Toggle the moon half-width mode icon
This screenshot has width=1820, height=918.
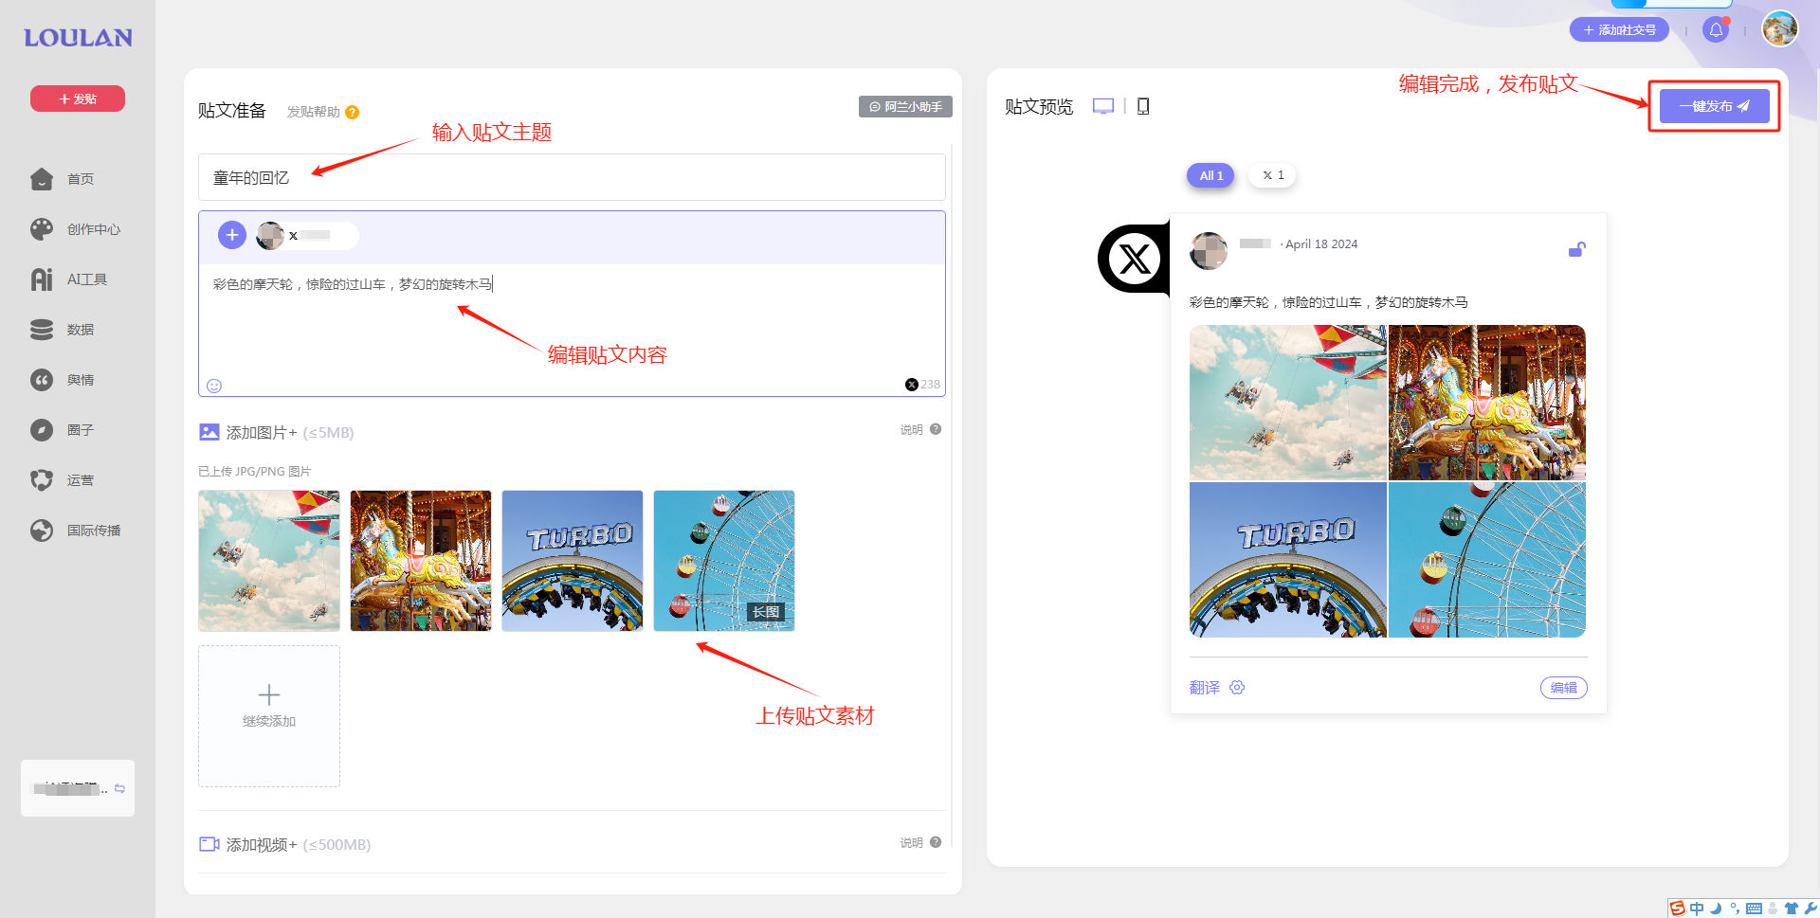1716,909
